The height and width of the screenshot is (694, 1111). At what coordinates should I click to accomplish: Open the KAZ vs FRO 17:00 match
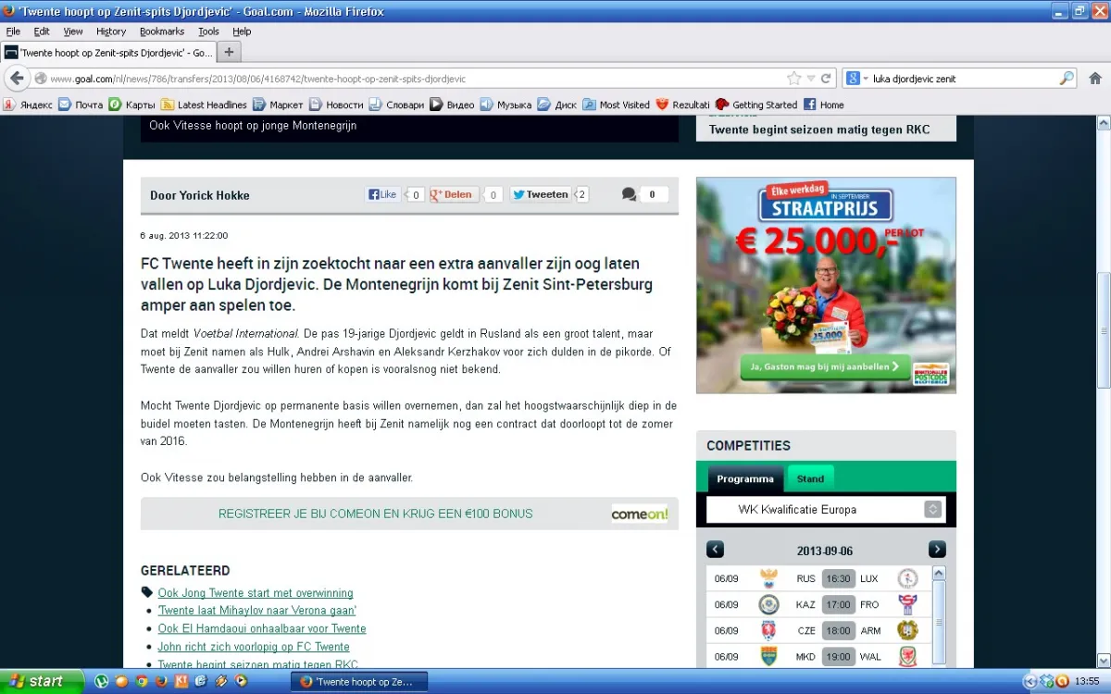point(818,604)
